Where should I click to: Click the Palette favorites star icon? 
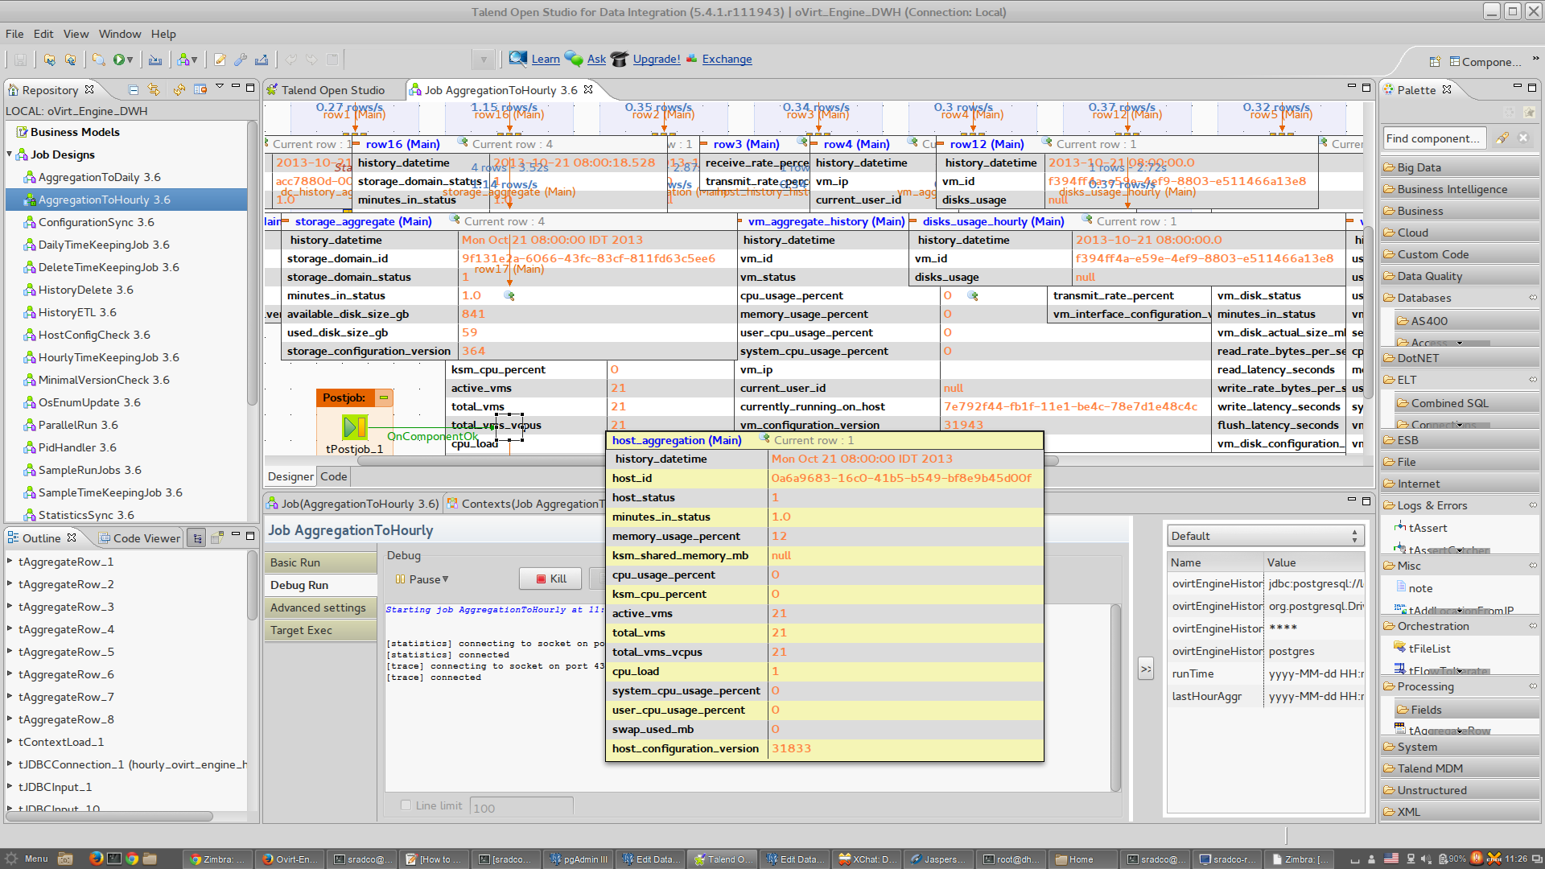[x=1529, y=113]
